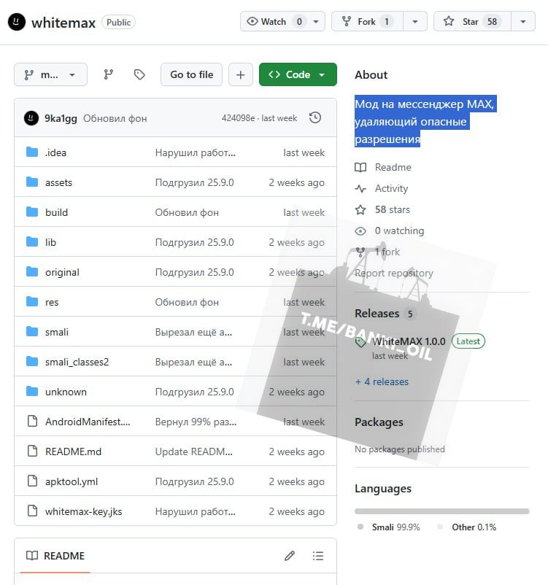Click the assets folder icon

click(x=32, y=182)
